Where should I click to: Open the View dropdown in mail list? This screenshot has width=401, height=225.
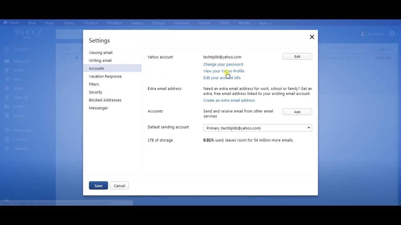384,49
